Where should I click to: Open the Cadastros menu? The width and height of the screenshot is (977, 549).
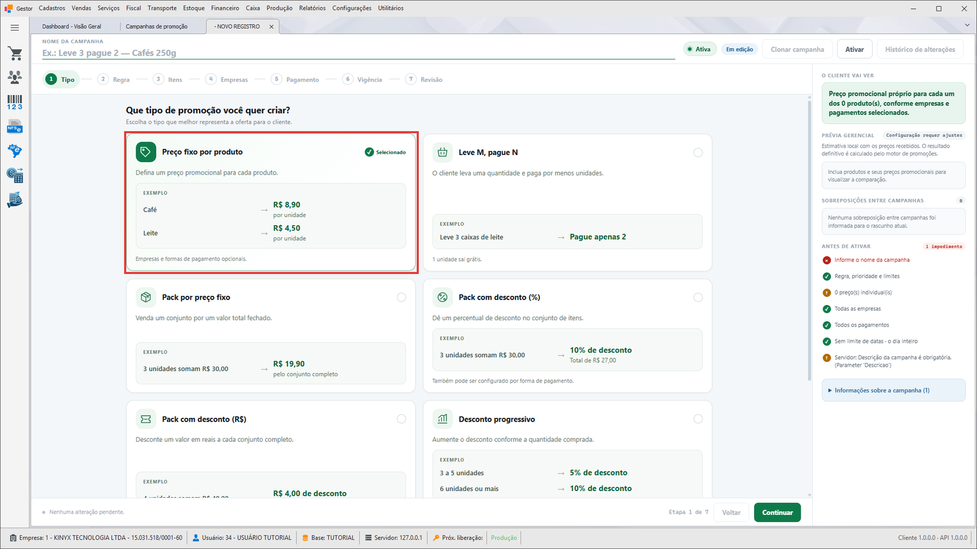click(52, 8)
